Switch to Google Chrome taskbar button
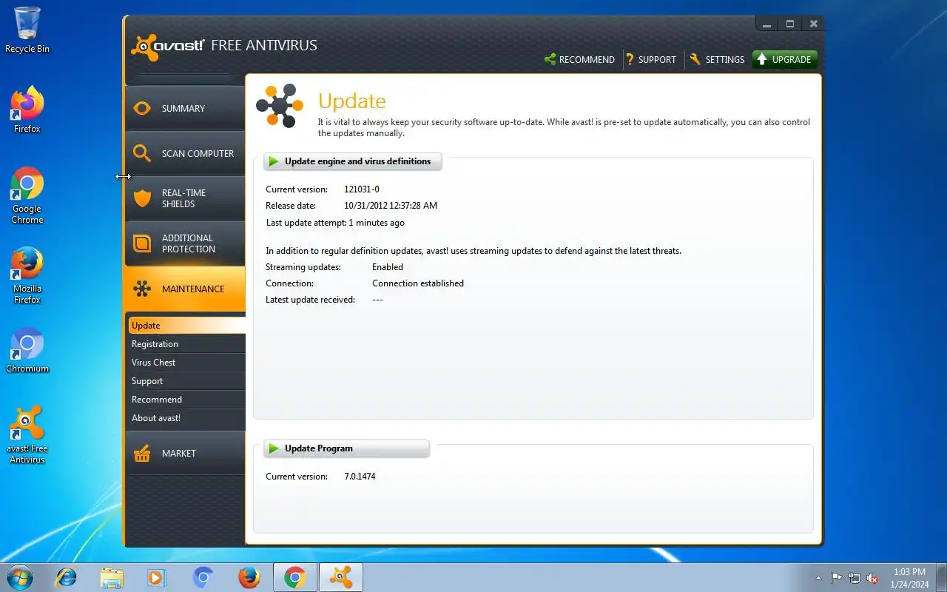The image size is (947, 592). (x=295, y=577)
